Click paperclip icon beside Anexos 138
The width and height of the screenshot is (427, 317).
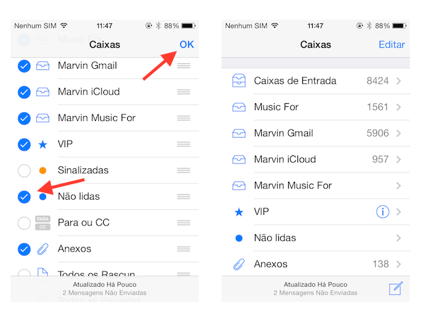pos(239,264)
